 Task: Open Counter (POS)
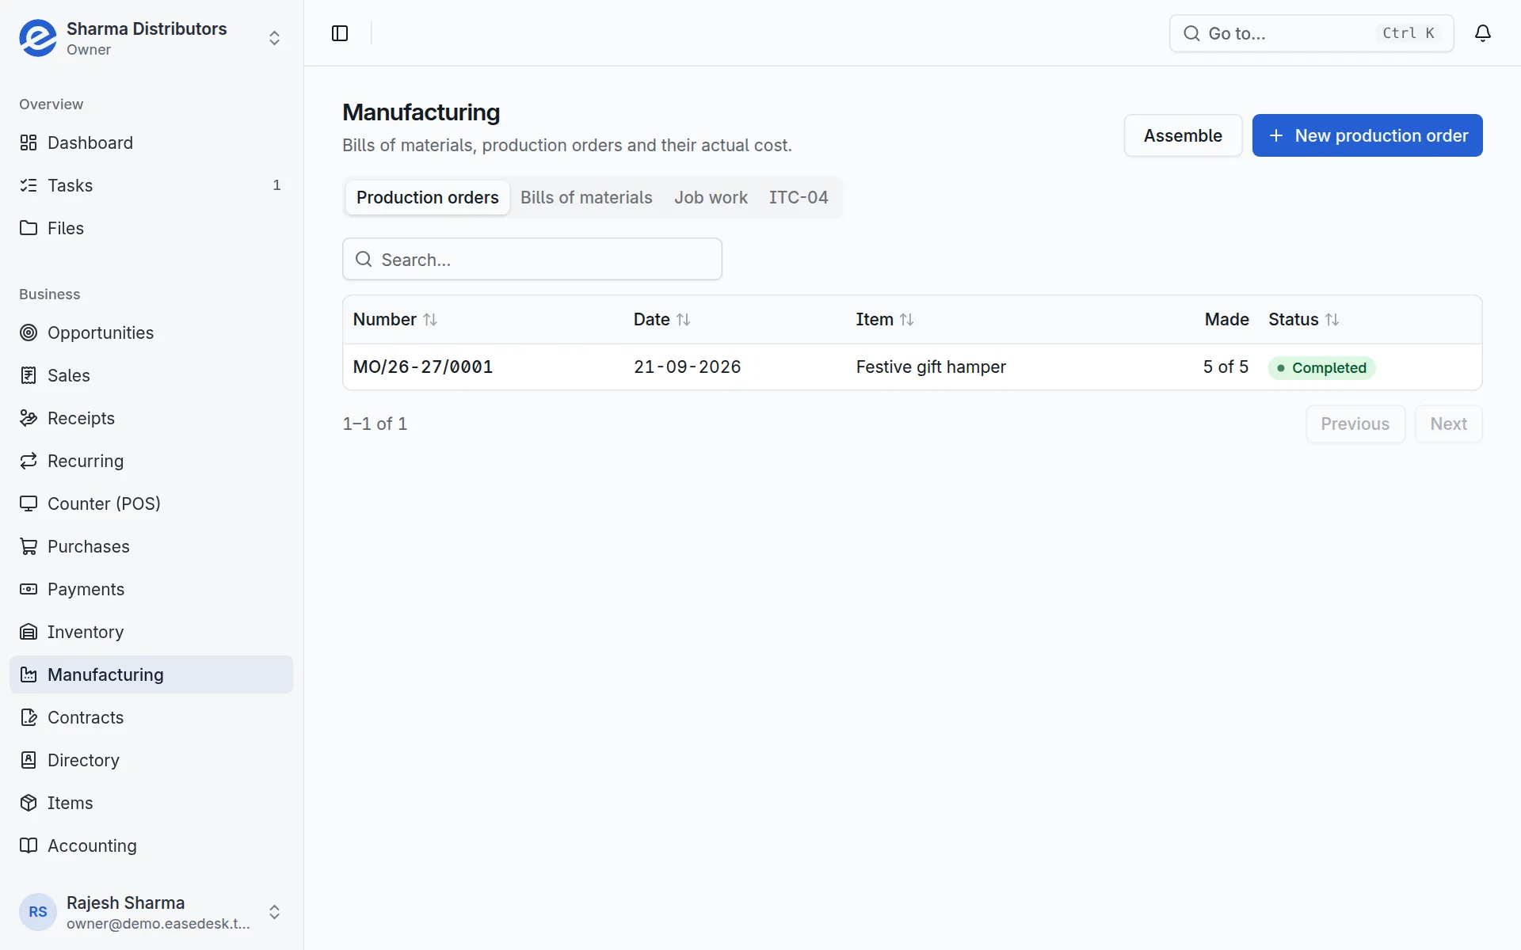pos(151,503)
